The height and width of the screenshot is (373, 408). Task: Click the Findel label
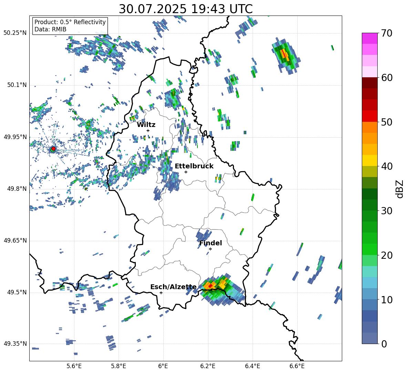[211, 243]
